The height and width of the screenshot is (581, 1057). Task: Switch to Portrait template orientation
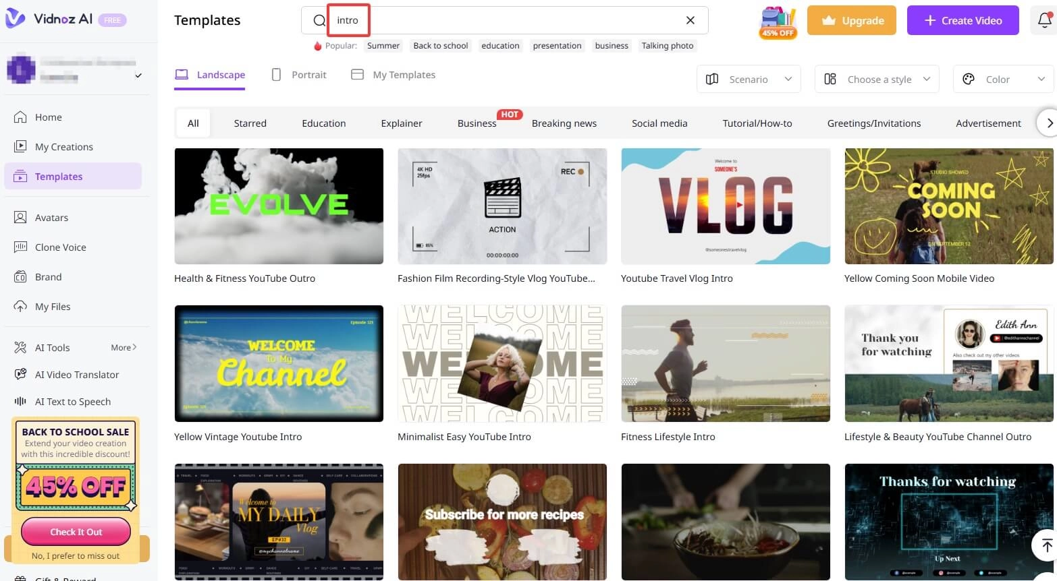click(x=299, y=74)
